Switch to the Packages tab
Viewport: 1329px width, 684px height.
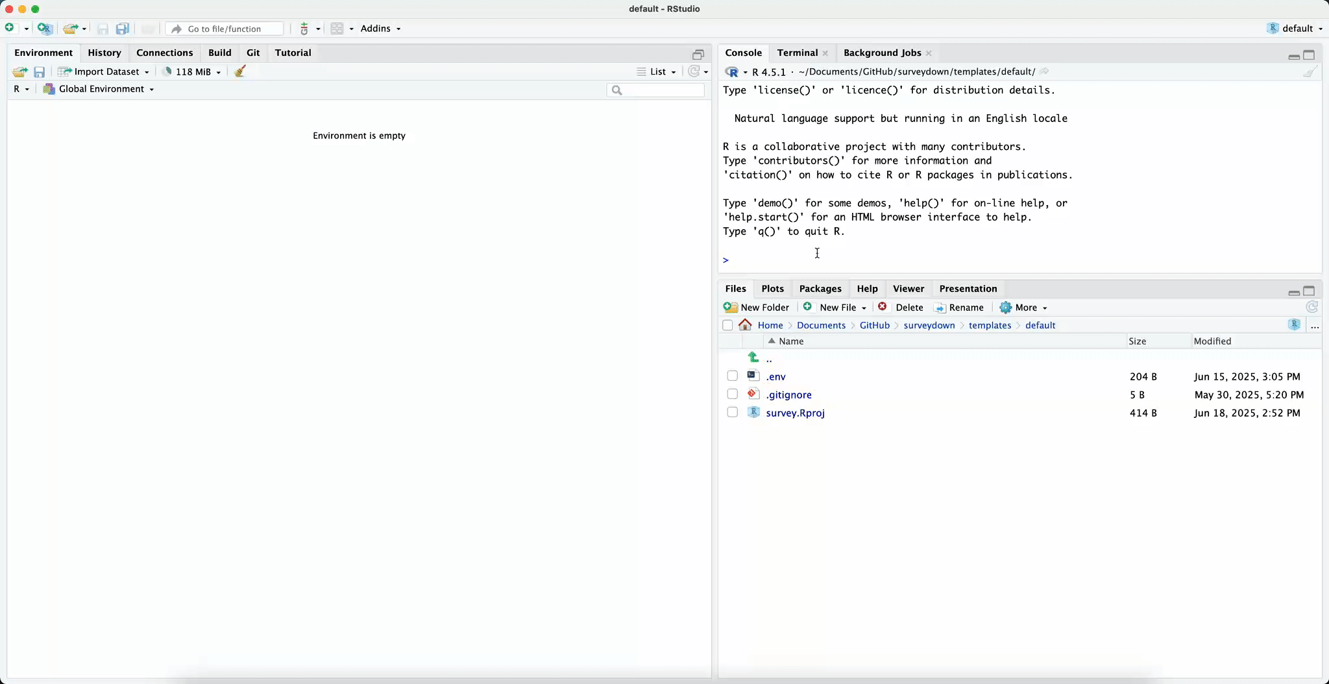[x=820, y=289]
